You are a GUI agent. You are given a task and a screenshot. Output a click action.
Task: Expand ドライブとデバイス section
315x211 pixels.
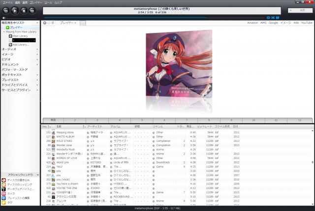pos(20,85)
